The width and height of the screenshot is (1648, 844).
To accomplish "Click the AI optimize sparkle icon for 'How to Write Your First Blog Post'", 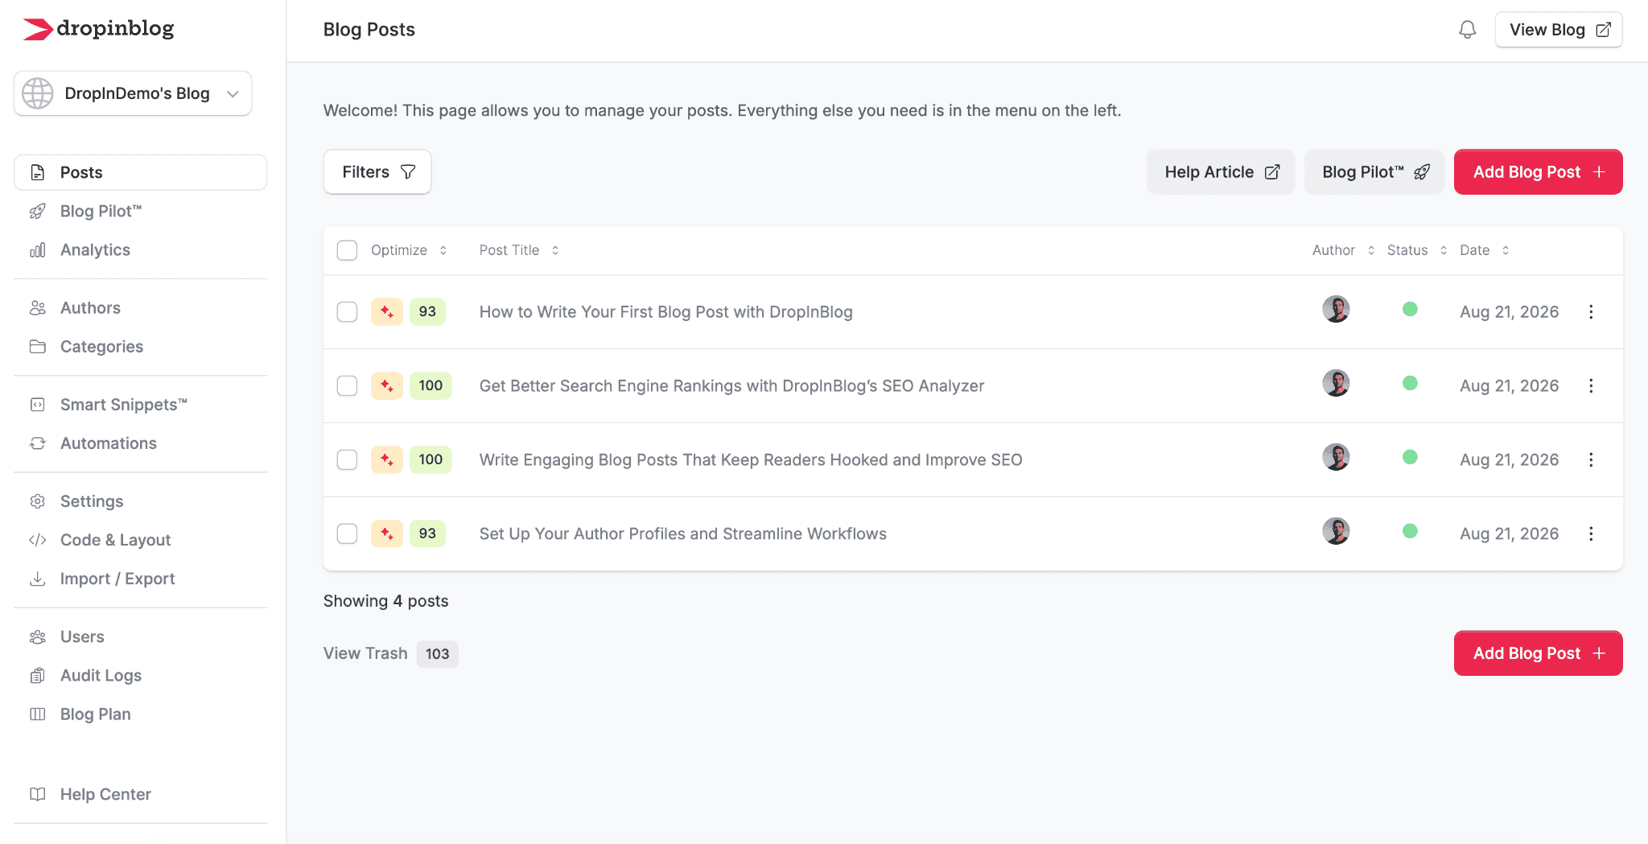I will (387, 311).
